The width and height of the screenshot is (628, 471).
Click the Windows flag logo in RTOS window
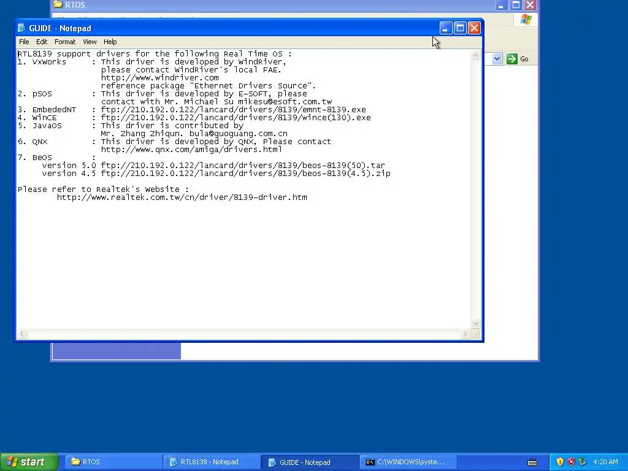(526, 20)
